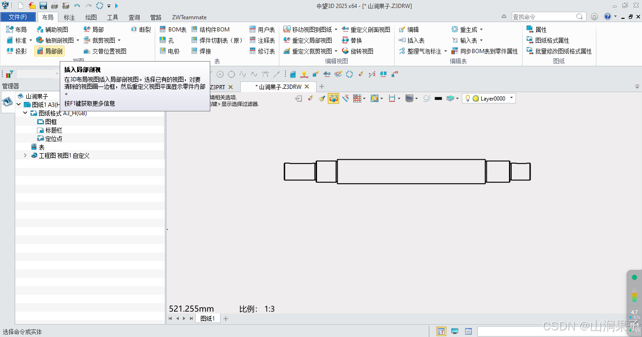Open the 裁剪视图 dropdown arrow
The image size is (642, 337).
tap(119, 40)
